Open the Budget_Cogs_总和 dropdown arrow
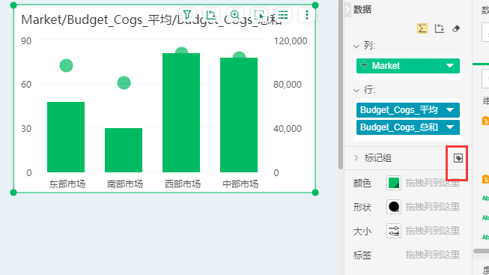489x275 pixels. pos(450,127)
